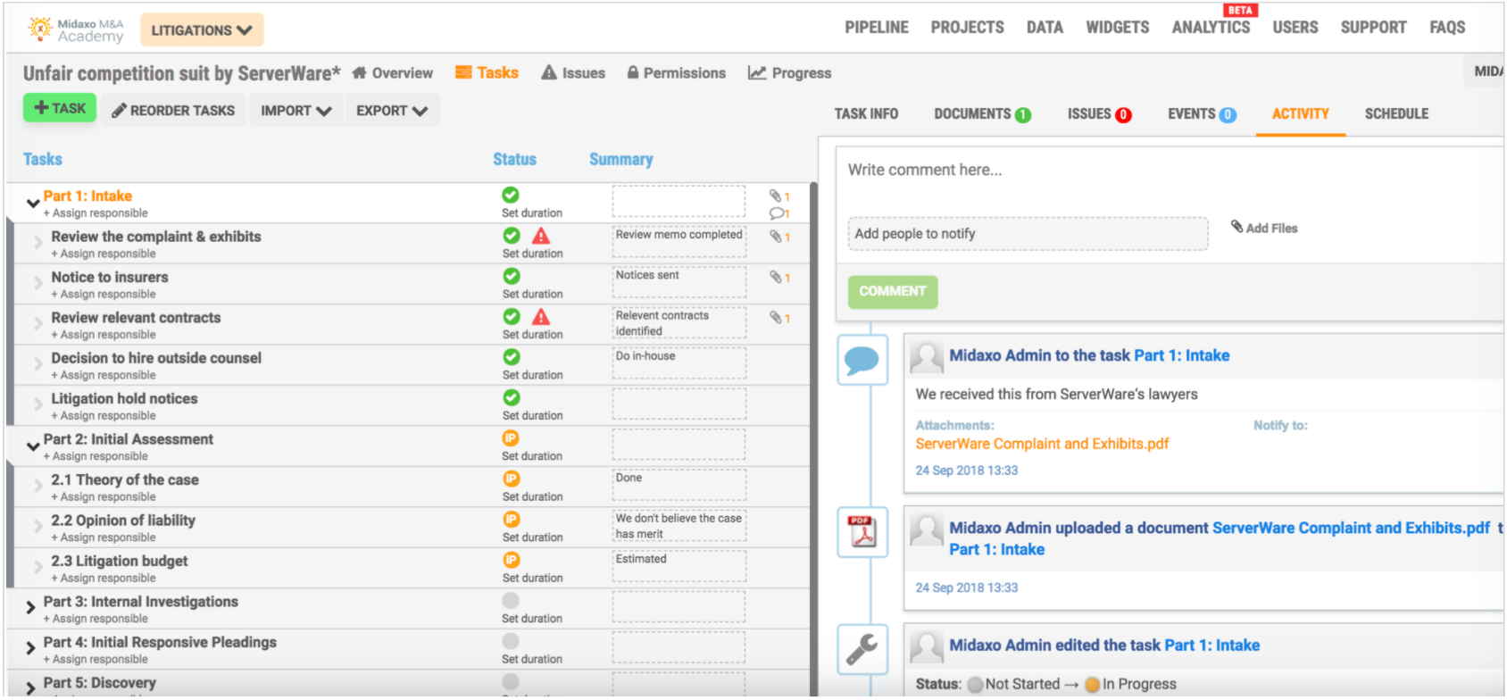Click the wrench icon in activity timeline

[x=862, y=649]
